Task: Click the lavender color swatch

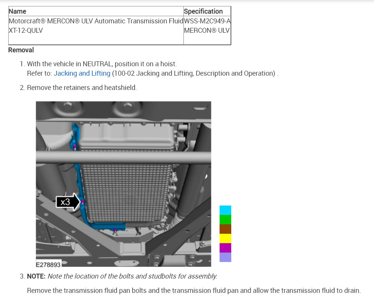Action: [225, 257]
